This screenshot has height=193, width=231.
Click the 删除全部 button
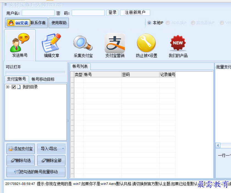[51, 160]
